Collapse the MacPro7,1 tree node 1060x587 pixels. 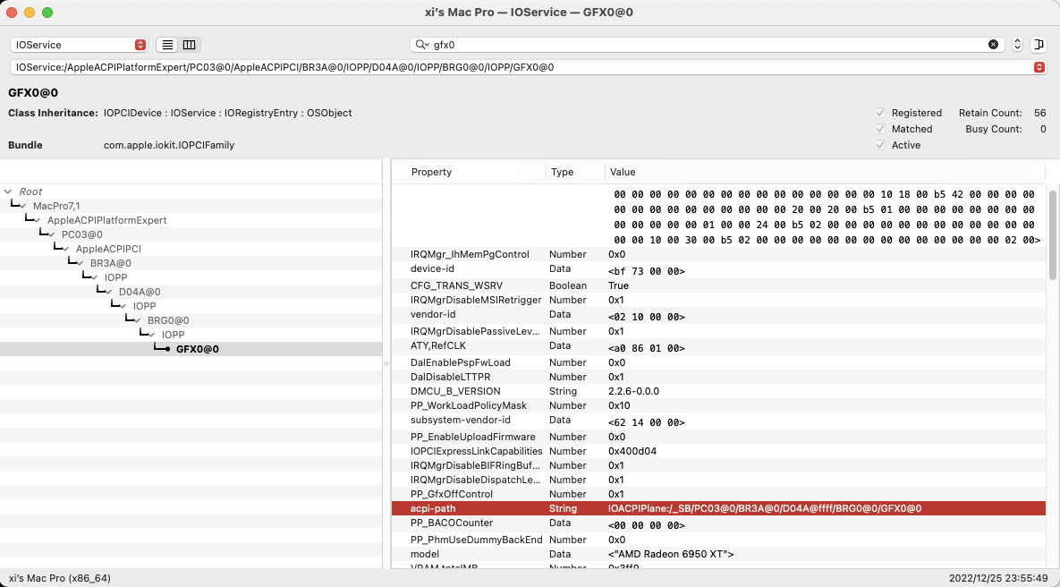click(24, 206)
